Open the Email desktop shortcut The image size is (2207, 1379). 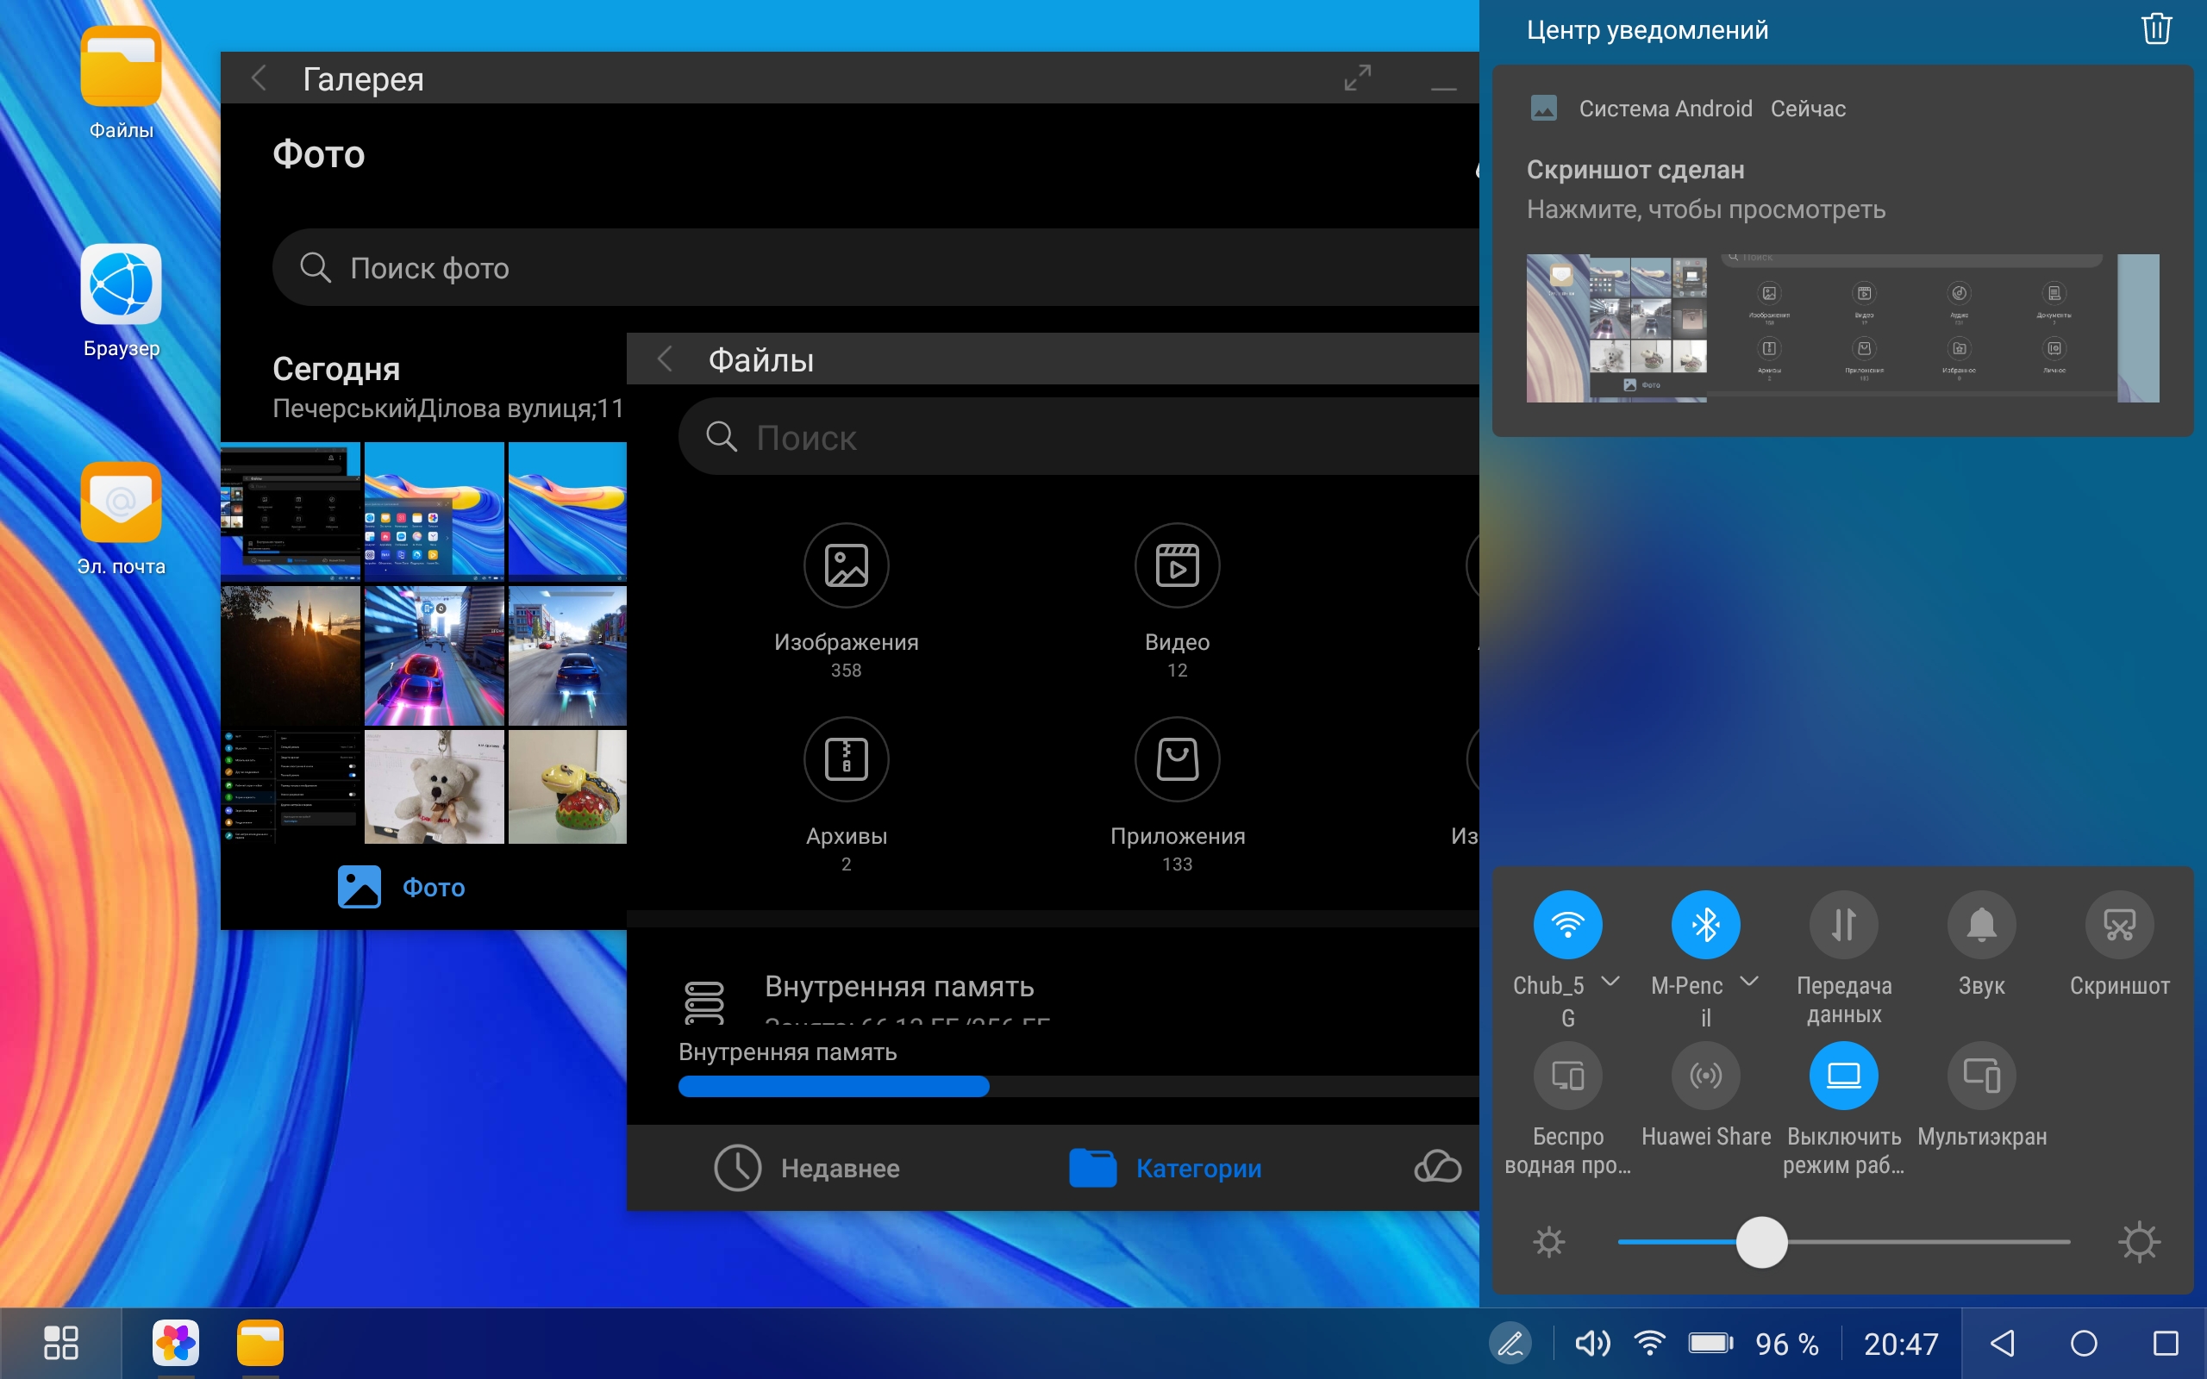(x=122, y=518)
